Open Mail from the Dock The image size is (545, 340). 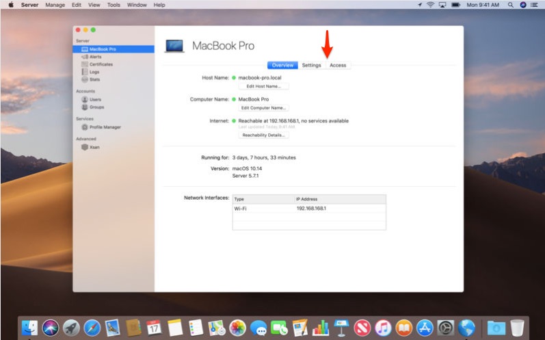tap(113, 328)
